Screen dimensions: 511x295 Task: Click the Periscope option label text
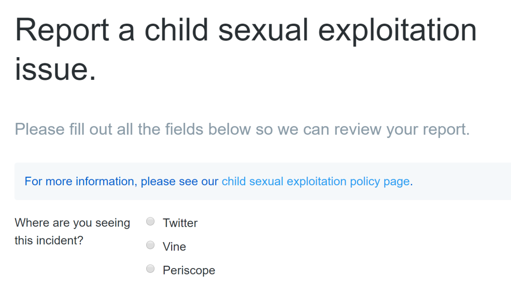tap(189, 270)
